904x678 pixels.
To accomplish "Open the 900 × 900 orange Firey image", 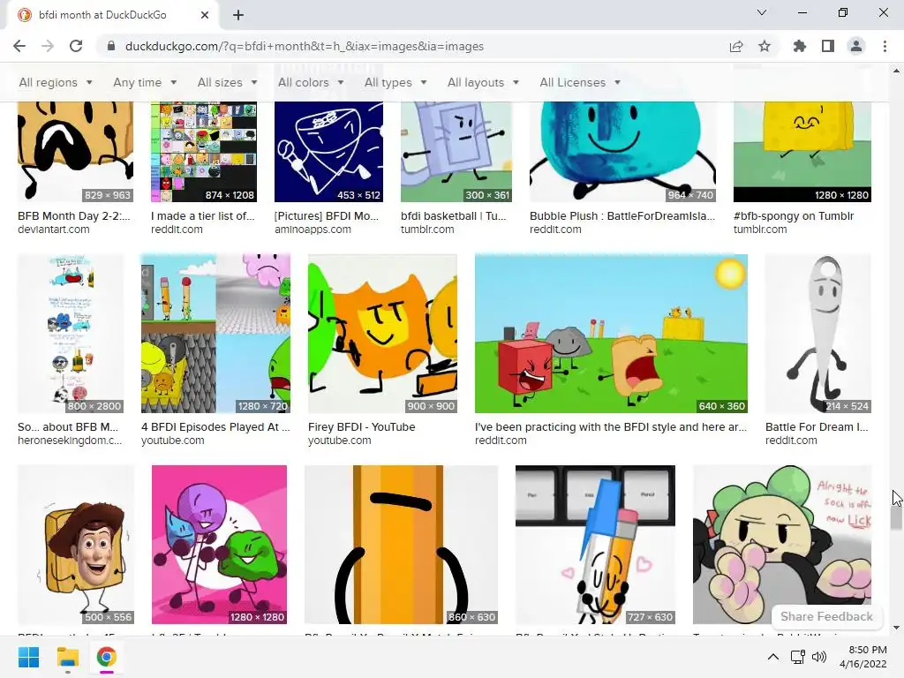I will pos(382,333).
